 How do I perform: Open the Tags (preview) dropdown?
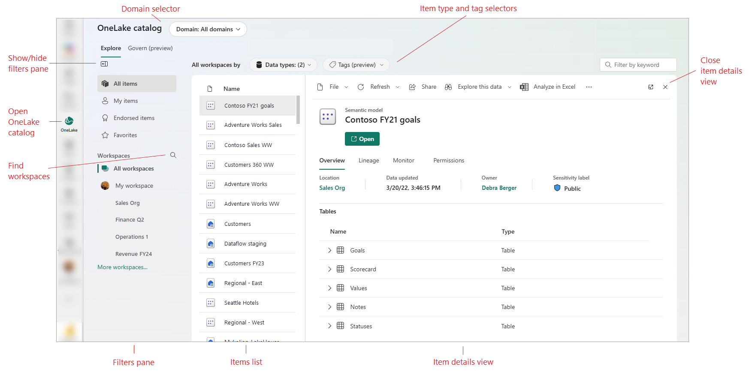(x=356, y=65)
